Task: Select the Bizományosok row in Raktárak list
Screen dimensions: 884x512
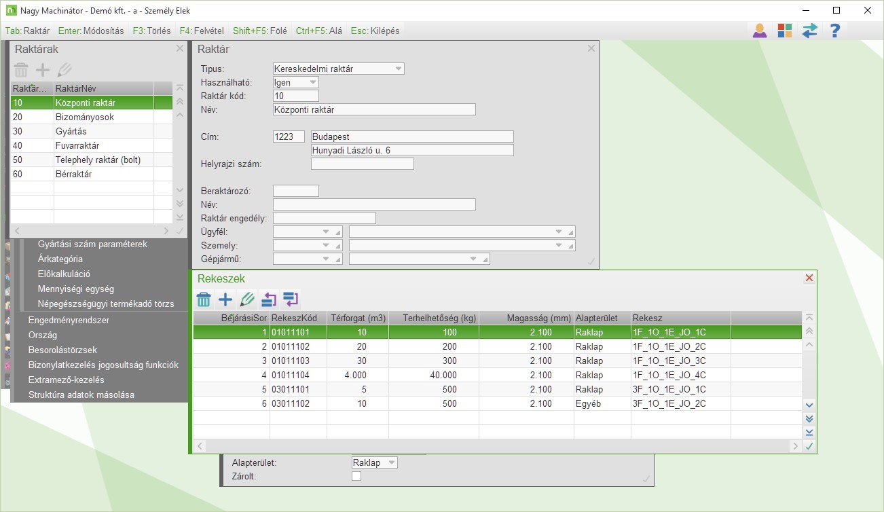Action: click(x=84, y=117)
